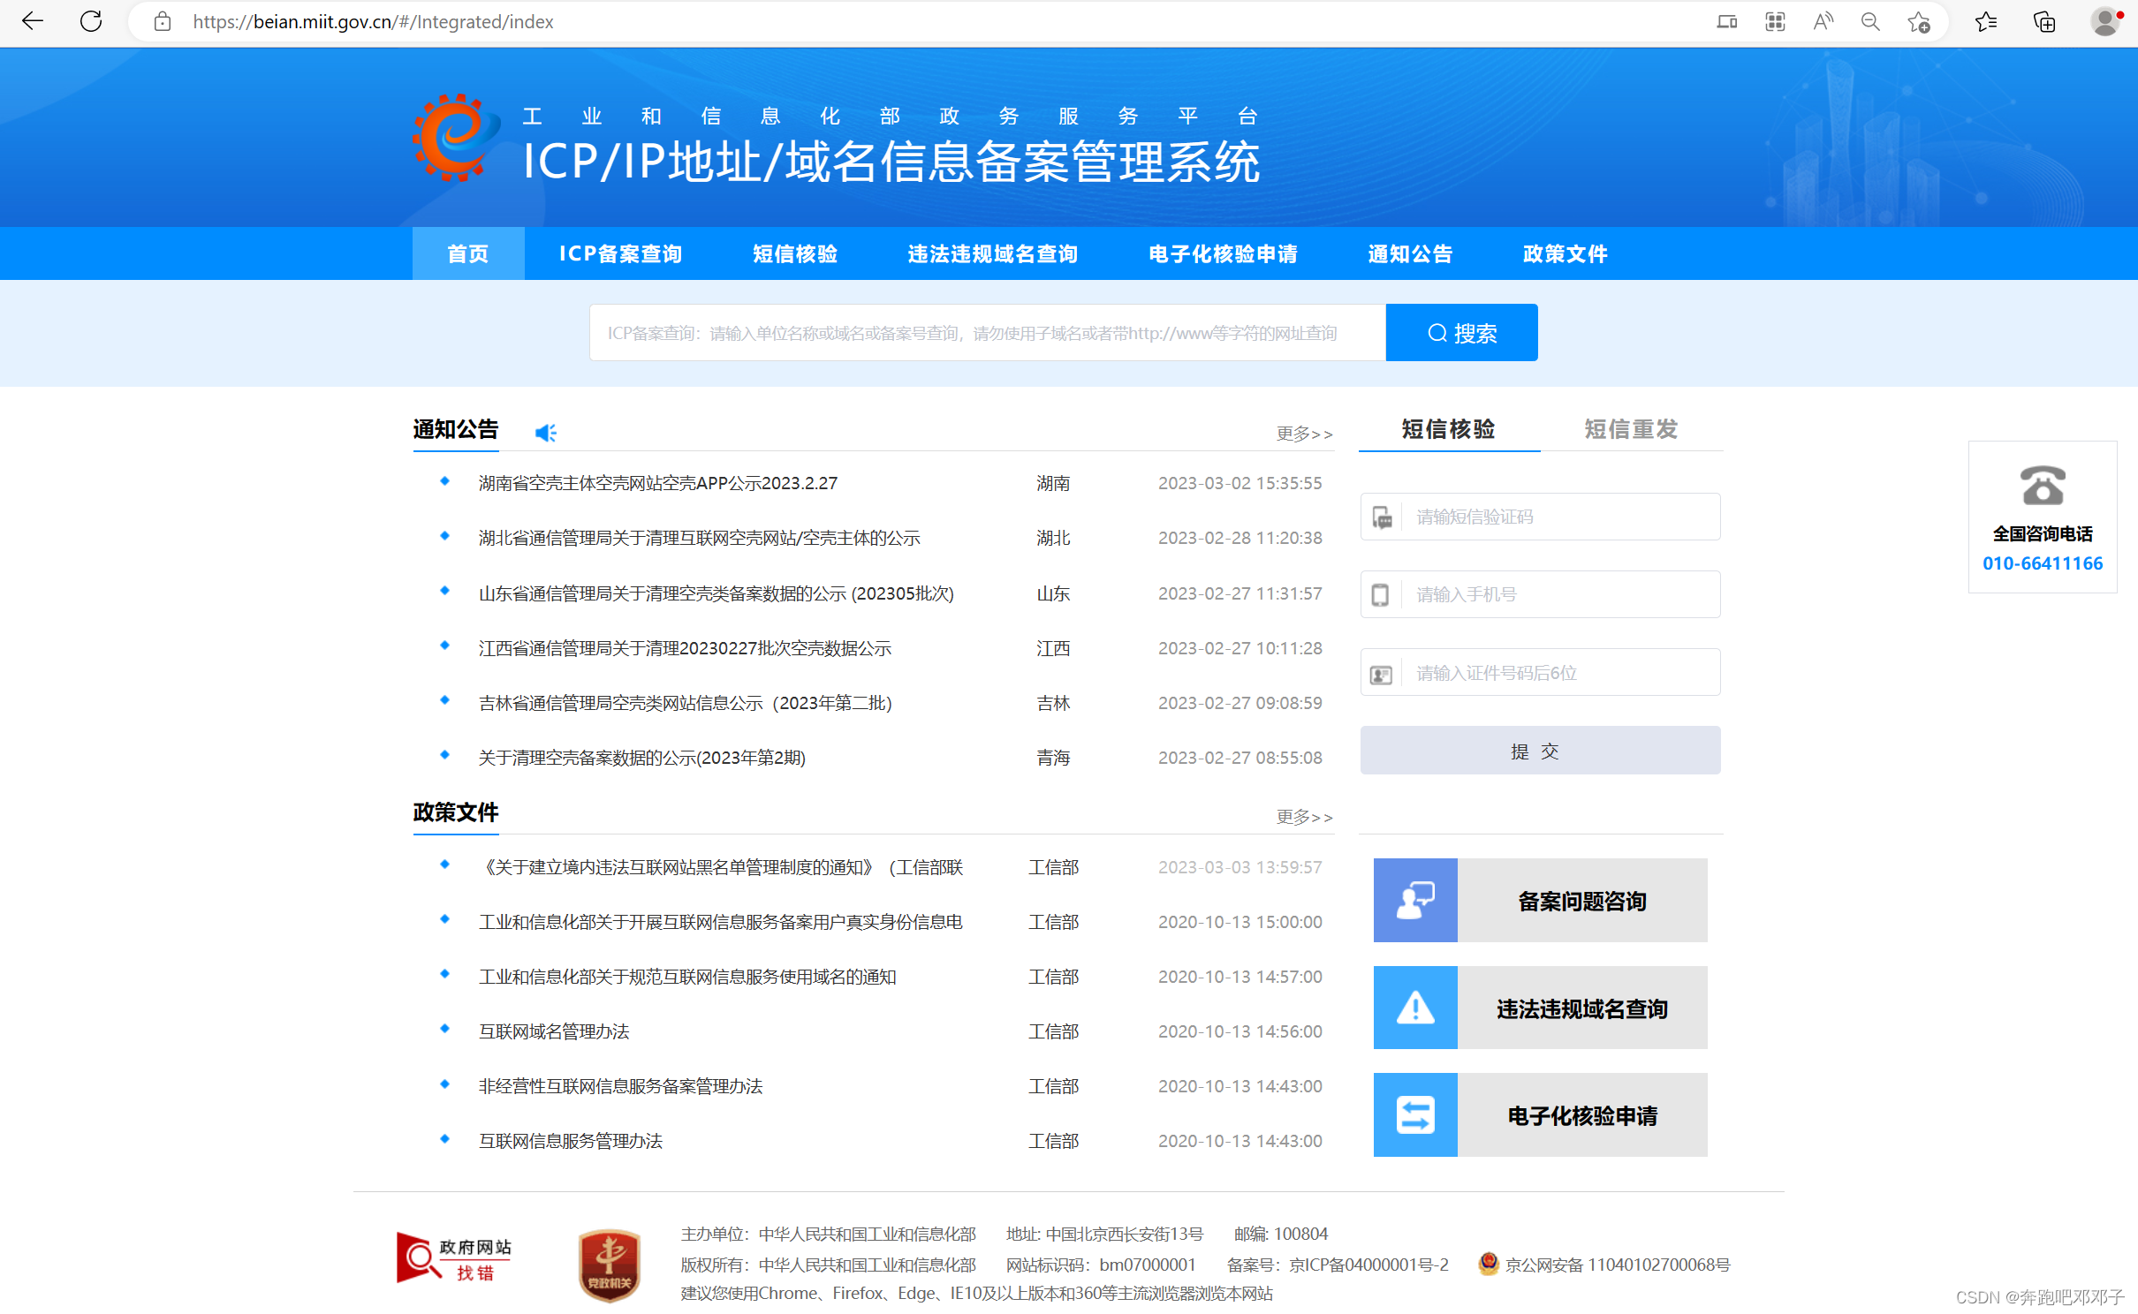Screen dimensions: 2138x1314
Task: Click the 违法违规域名查询 side button
Action: [x=1540, y=1008]
